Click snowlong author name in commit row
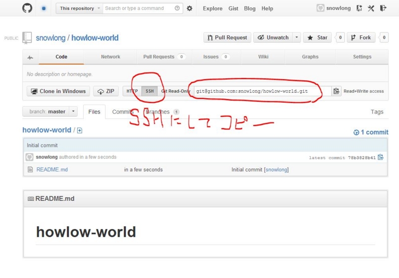The width and height of the screenshot is (399, 278). coord(47,157)
